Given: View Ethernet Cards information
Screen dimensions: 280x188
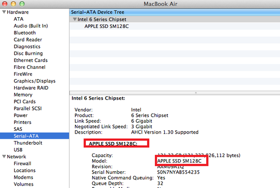Looking at the screenshot, I should click(x=31, y=60).
